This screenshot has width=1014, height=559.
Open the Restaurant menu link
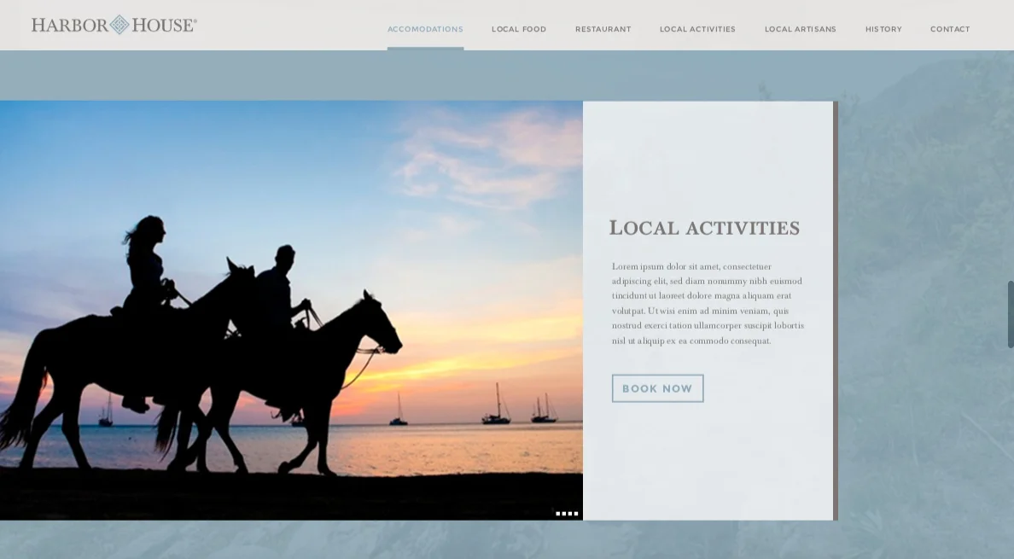click(x=603, y=29)
